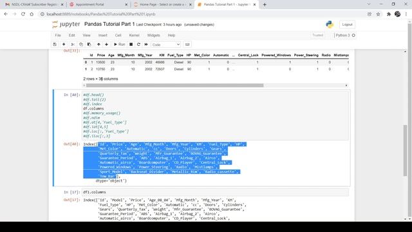Restart kernel and run all fast-forward icon
This screenshot has width=412, height=232.
pyautogui.click(x=146, y=44)
